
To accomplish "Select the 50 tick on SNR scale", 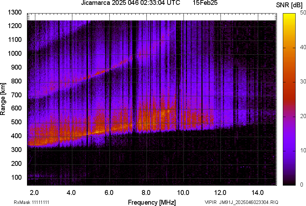I will click(x=303, y=13).
